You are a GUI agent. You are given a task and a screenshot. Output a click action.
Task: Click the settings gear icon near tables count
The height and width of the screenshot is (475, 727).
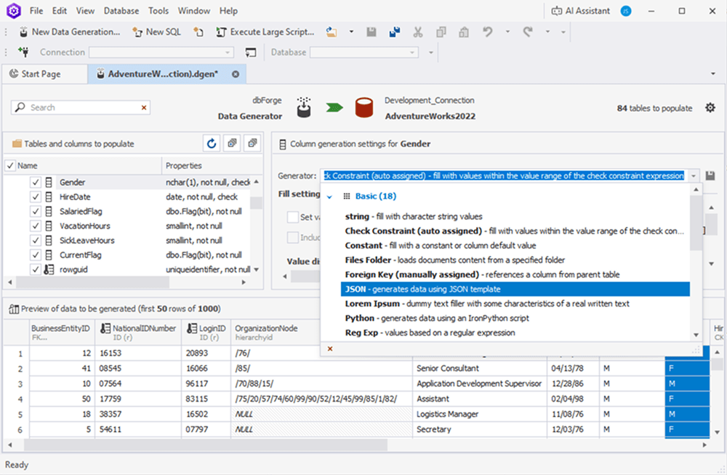(710, 108)
